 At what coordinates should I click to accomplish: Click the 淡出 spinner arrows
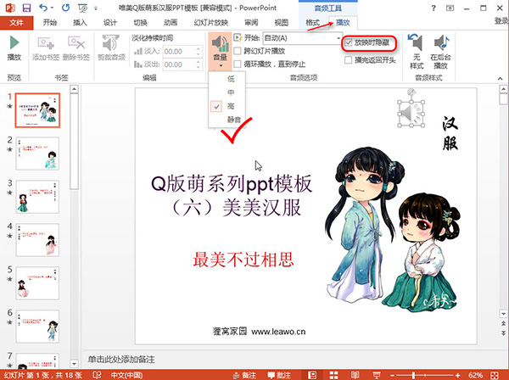[x=199, y=64]
